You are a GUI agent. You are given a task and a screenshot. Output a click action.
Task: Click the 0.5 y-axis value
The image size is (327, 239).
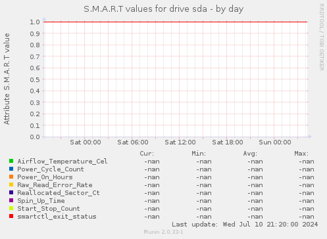click(35, 79)
